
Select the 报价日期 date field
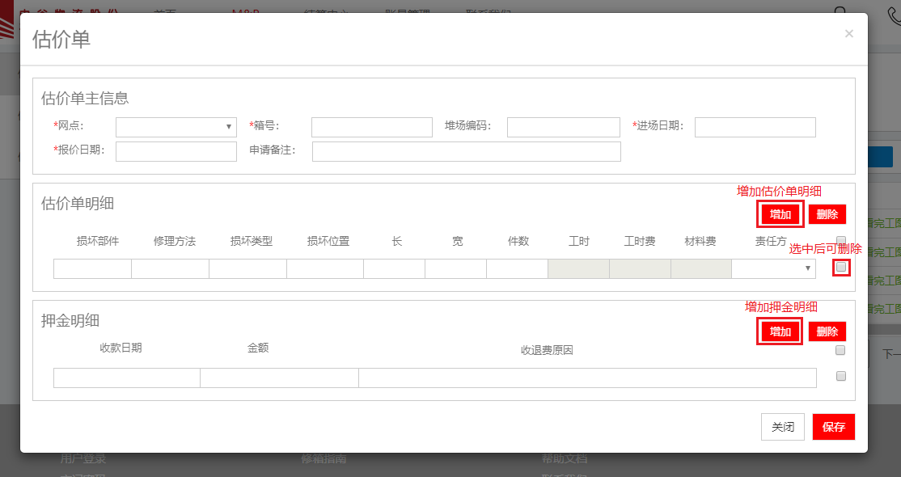(176, 151)
